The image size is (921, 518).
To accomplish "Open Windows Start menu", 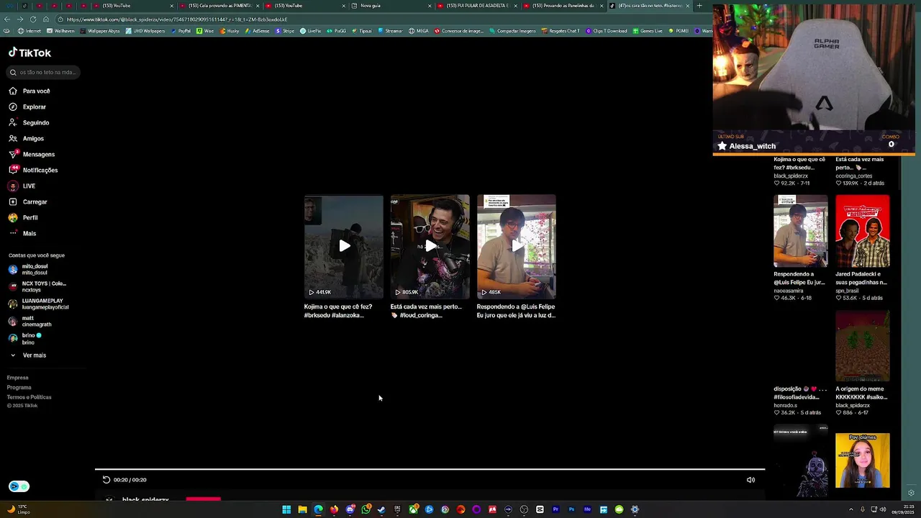I will point(286,509).
